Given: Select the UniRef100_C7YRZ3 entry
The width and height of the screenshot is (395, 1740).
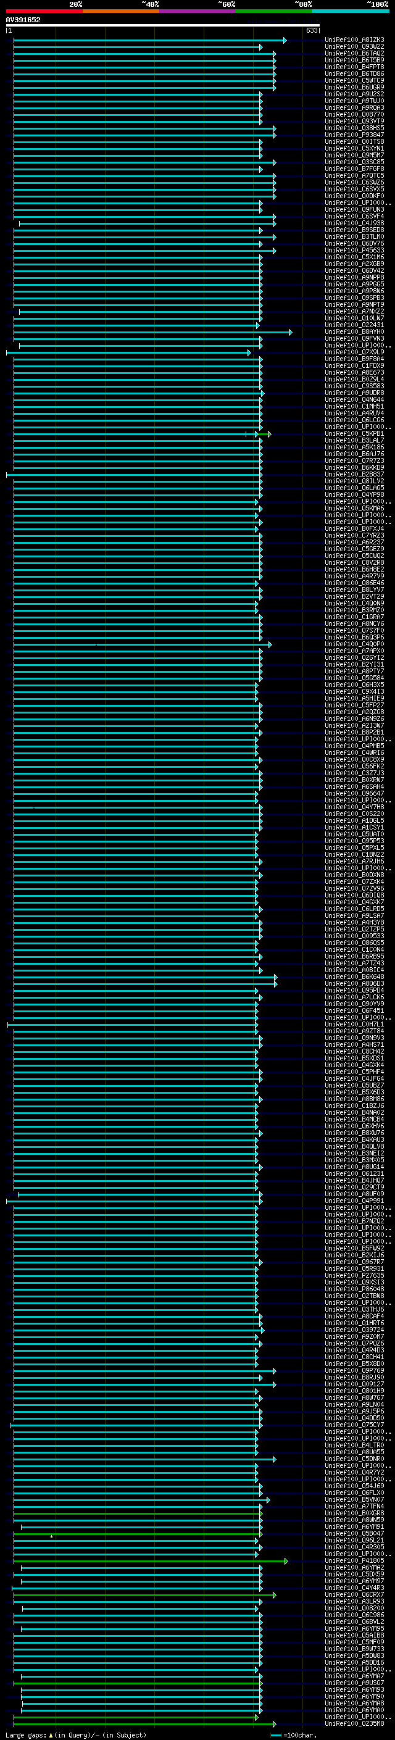Looking at the screenshot, I should click(x=354, y=536).
